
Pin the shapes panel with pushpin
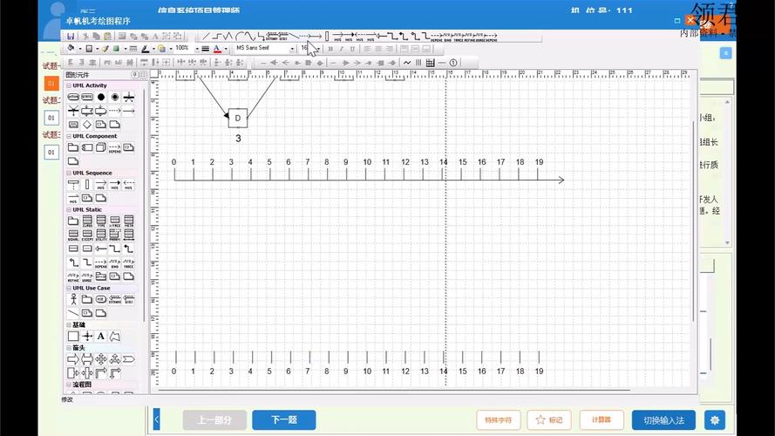click(x=134, y=75)
